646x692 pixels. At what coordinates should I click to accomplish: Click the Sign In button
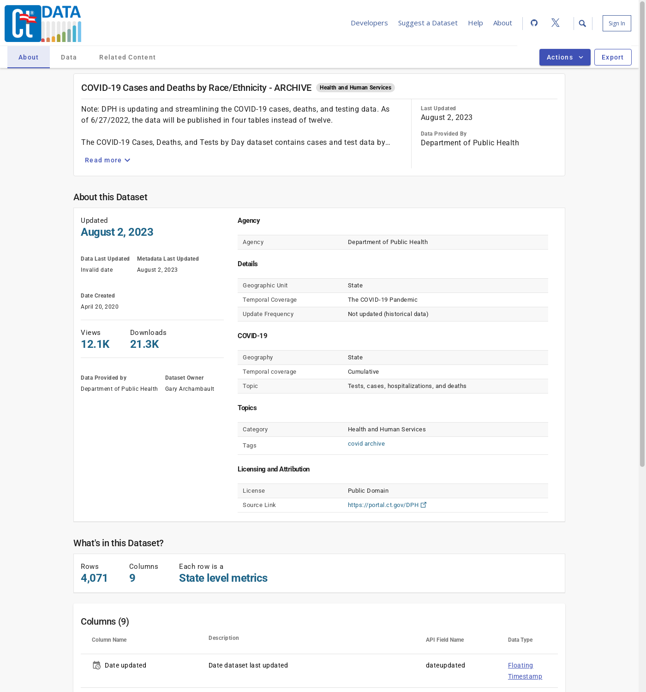(x=616, y=24)
